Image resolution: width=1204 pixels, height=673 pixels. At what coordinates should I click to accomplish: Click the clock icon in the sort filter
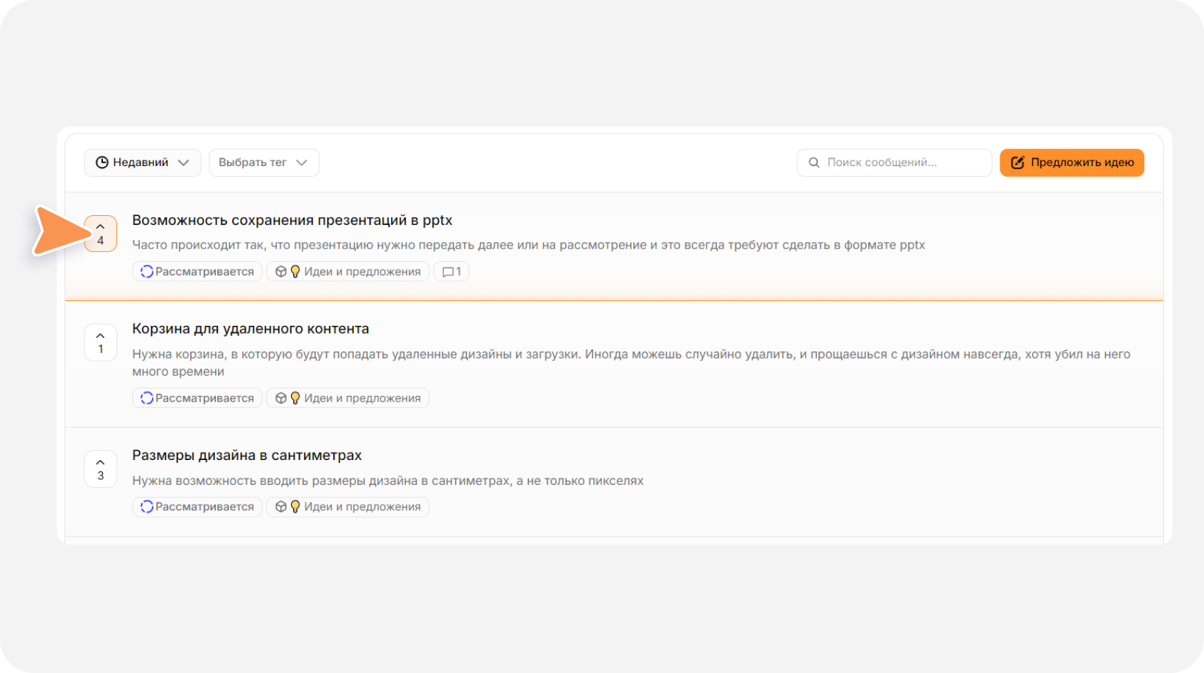(102, 163)
